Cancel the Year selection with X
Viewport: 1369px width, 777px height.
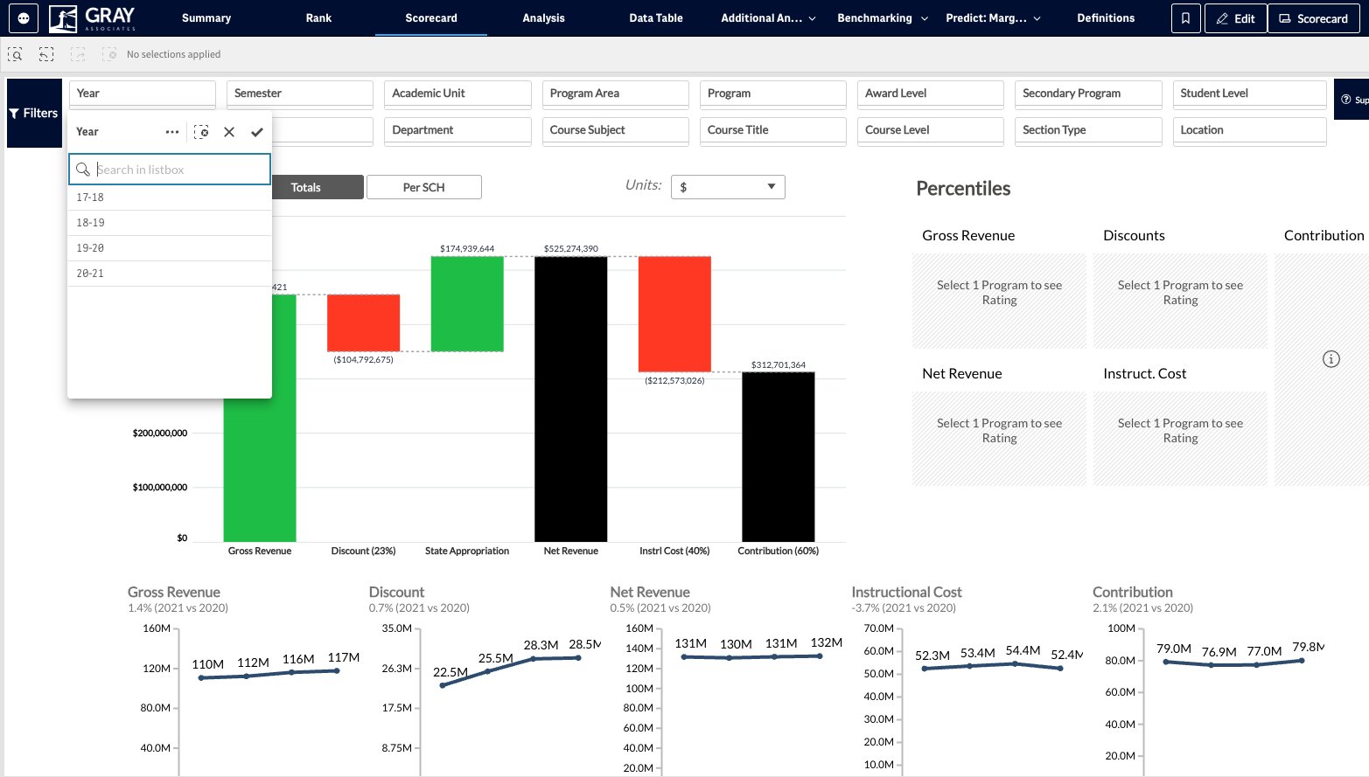[x=229, y=132]
